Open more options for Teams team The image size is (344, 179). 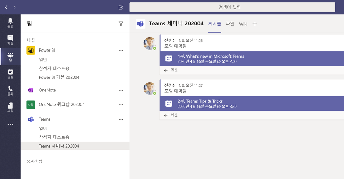tap(121, 119)
